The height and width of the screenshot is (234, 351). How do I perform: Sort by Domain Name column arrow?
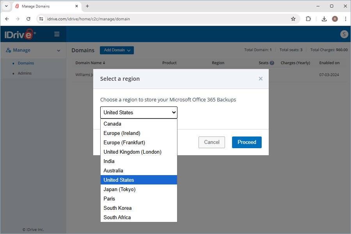coord(104,63)
